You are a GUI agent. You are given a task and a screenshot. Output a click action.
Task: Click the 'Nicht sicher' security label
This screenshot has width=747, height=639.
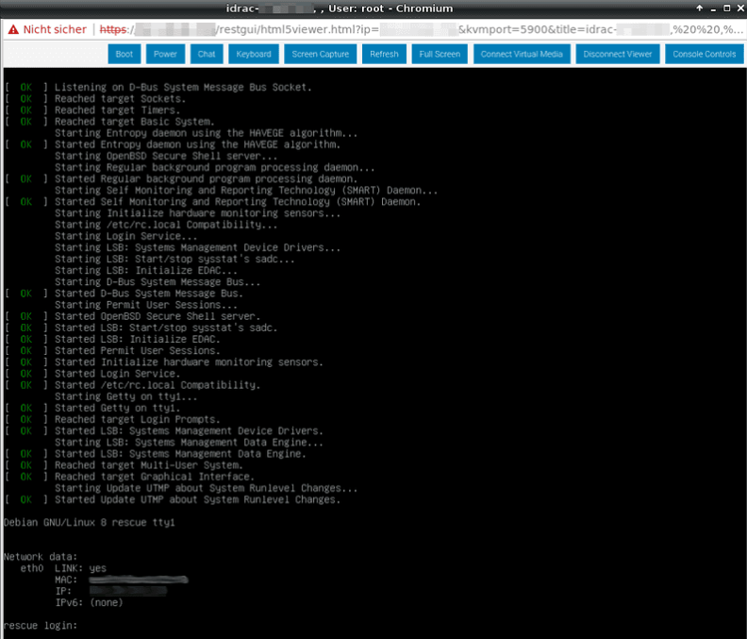click(x=57, y=29)
